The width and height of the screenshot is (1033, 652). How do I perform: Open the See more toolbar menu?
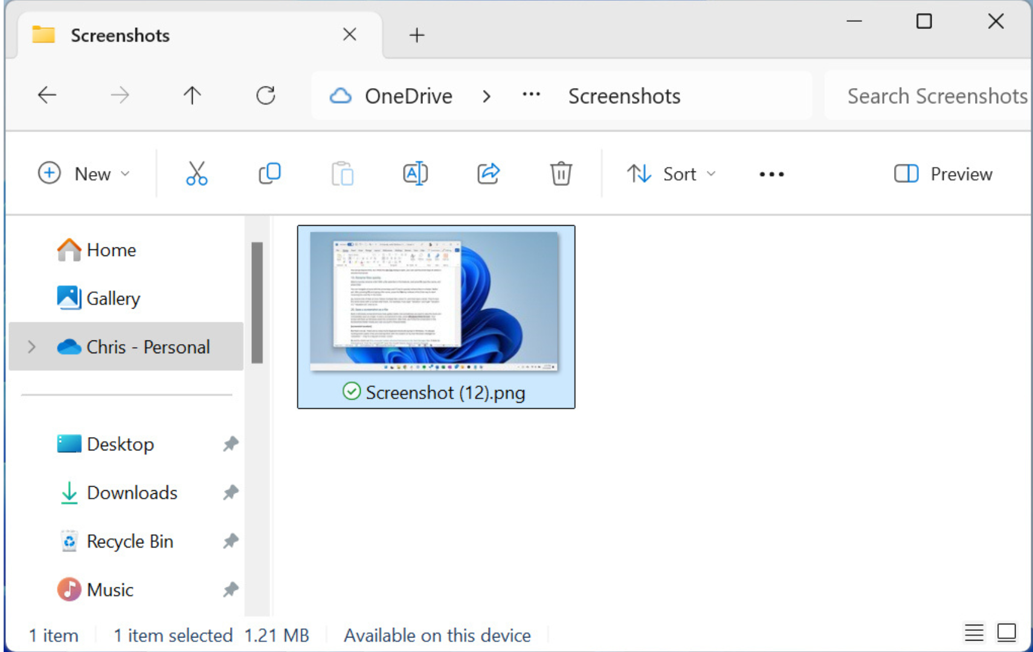[x=771, y=174]
